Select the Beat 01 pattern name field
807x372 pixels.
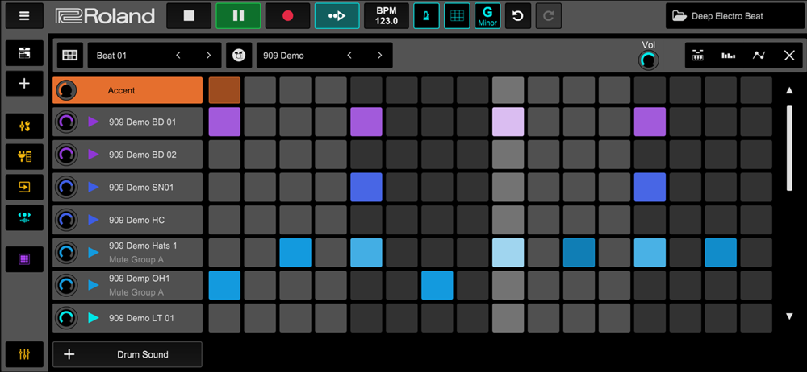coord(155,56)
